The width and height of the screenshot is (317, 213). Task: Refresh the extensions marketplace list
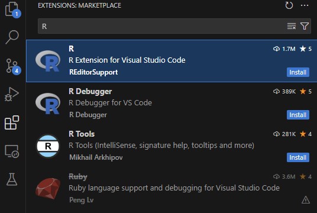click(x=289, y=5)
